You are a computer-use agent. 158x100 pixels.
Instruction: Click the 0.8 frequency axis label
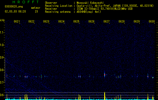(x=2, y=70)
